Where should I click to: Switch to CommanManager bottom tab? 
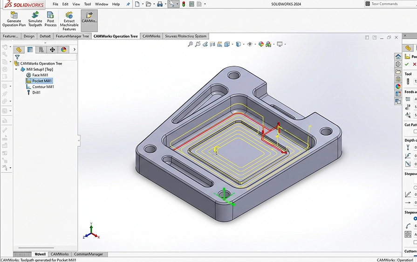89,254
